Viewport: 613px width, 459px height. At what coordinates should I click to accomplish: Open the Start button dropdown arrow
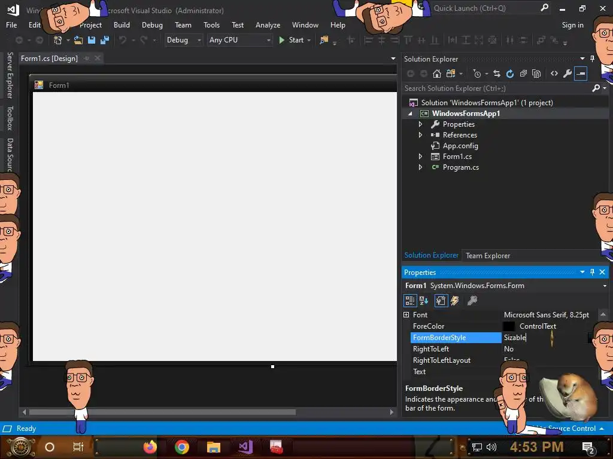pos(309,40)
